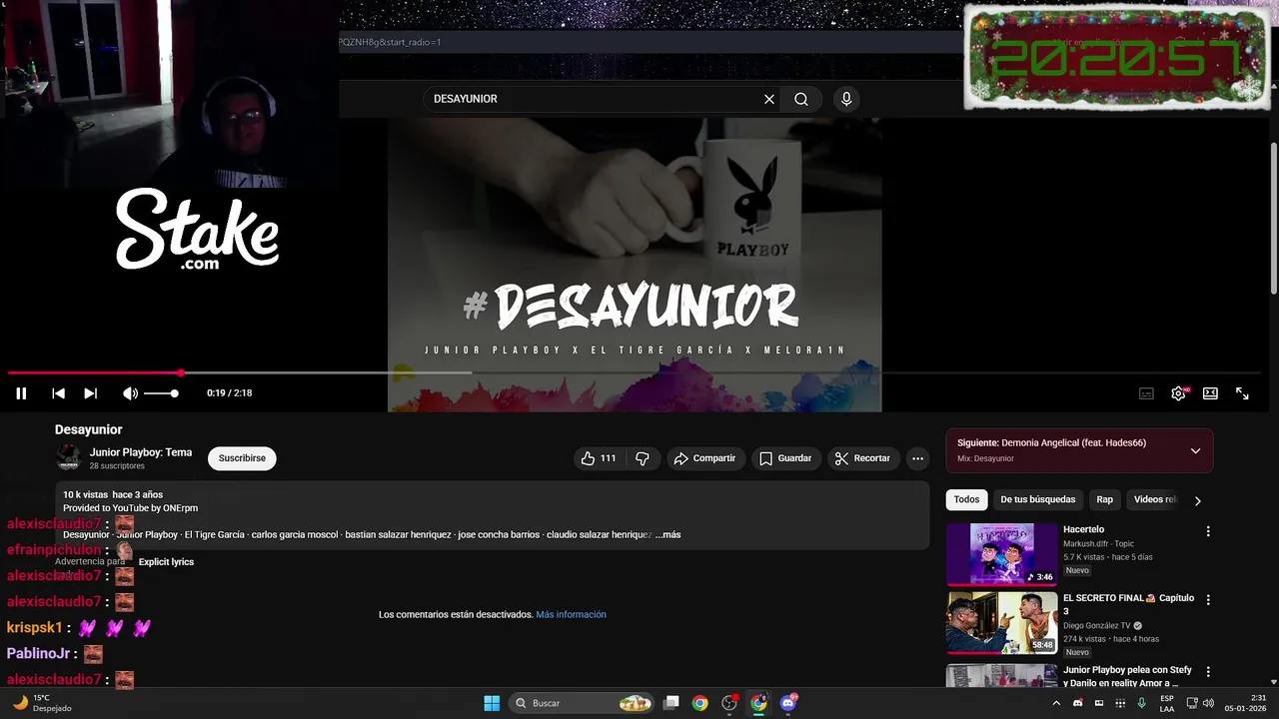Select Videos relacionados chip
The height and width of the screenshot is (719, 1279).
(1155, 499)
